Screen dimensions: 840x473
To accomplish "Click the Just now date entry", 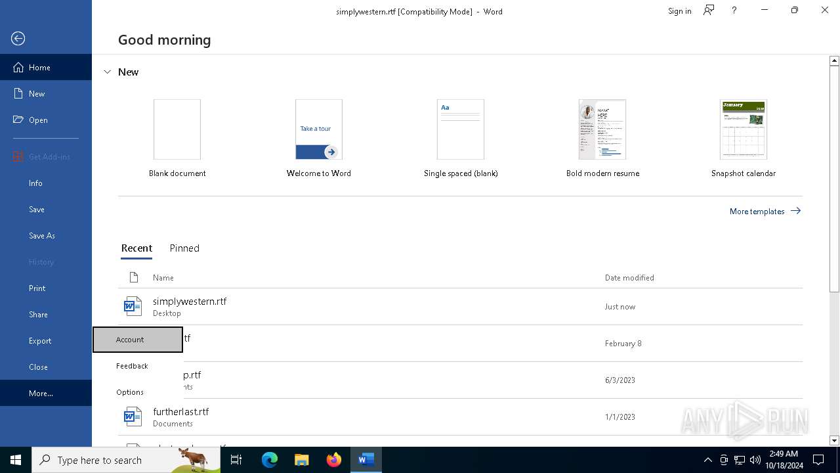I will [620, 307].
